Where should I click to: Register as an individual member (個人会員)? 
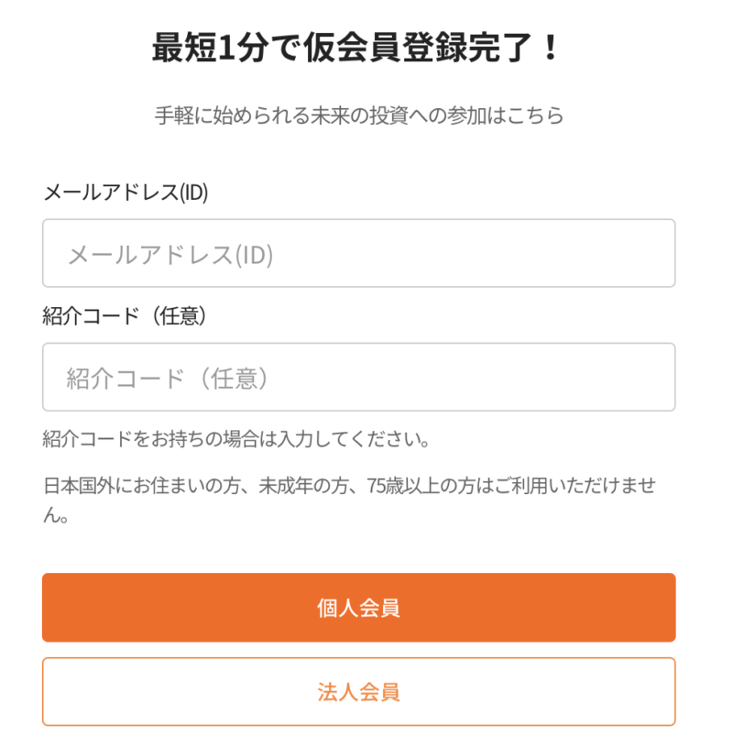click(358, 608)
